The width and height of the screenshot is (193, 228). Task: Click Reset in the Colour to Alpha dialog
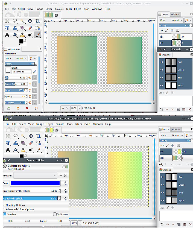[x=27, y=221]
